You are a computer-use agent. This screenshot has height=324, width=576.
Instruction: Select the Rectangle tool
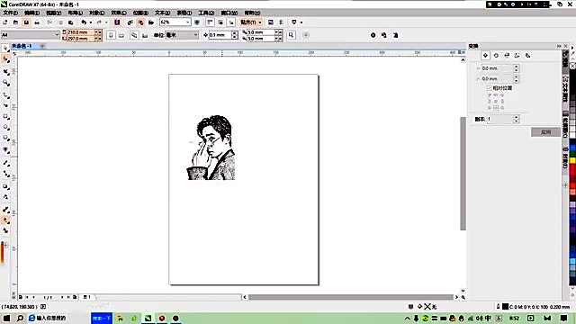coord(5,116)
